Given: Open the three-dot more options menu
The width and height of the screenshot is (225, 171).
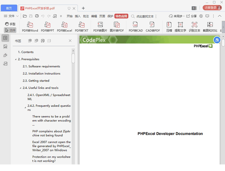Looking at the screenshot, I should (x=213, y=16).
